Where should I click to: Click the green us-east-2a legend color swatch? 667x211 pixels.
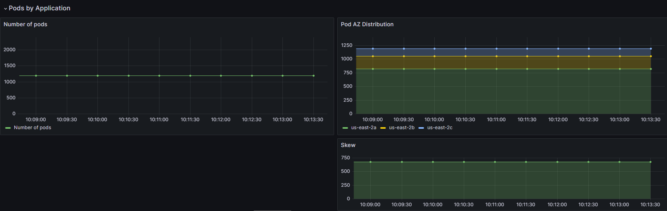(345, 128)
